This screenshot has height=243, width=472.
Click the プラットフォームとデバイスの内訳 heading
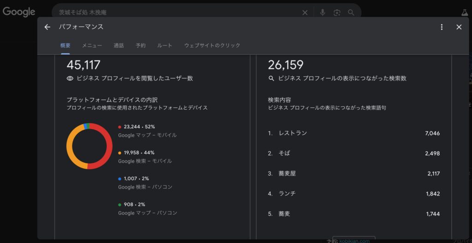(x=112, y=100)
